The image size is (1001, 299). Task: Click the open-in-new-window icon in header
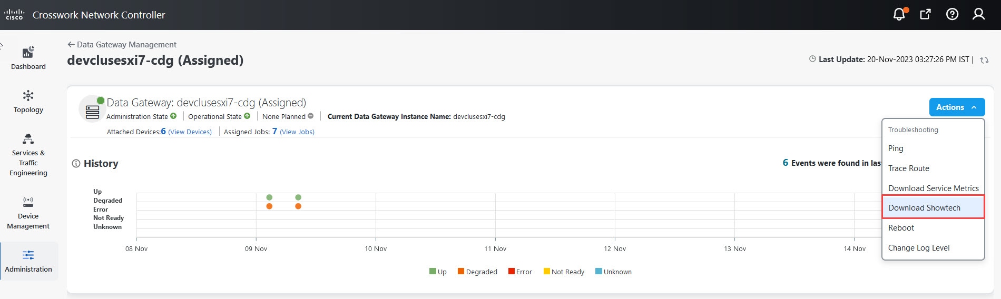925,14
